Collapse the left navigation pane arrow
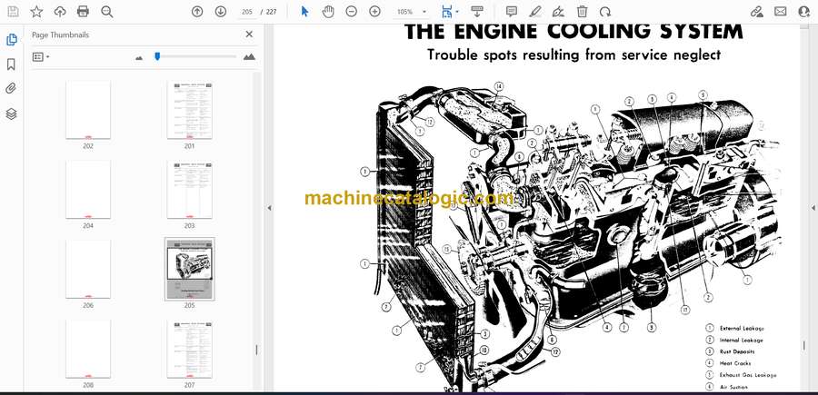This screenshot has height=395, width=818. (269, 208)
